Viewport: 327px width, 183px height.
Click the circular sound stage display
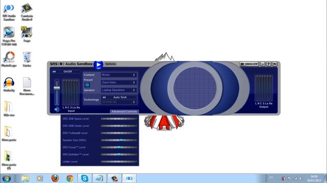195,88
